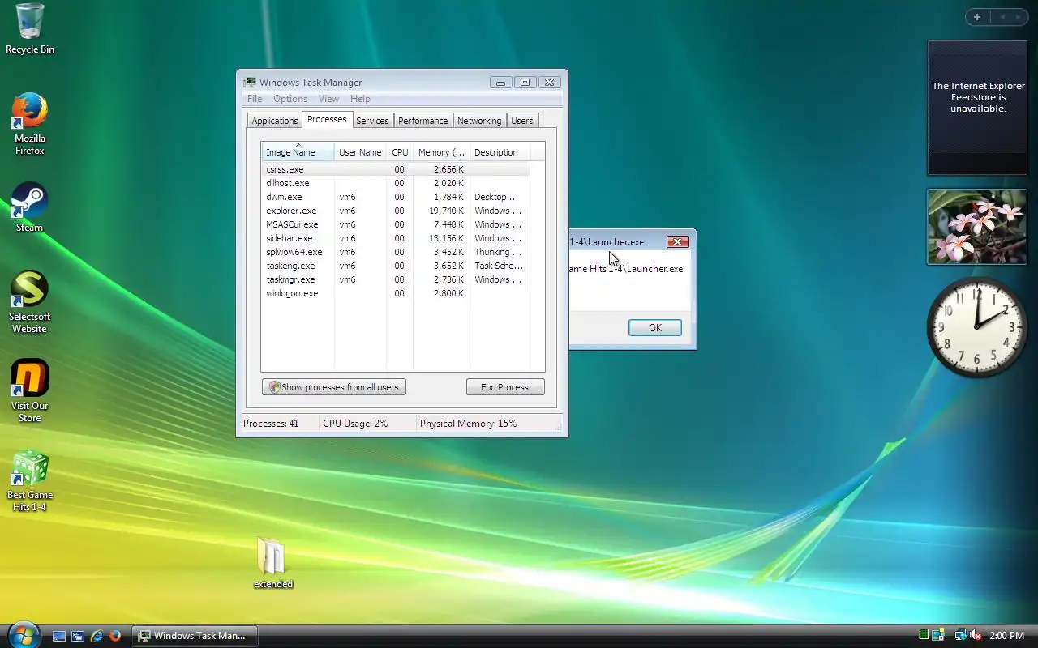Click the Feed Headlines gadget
The image size is (1038, 648).
pos(977,108)
